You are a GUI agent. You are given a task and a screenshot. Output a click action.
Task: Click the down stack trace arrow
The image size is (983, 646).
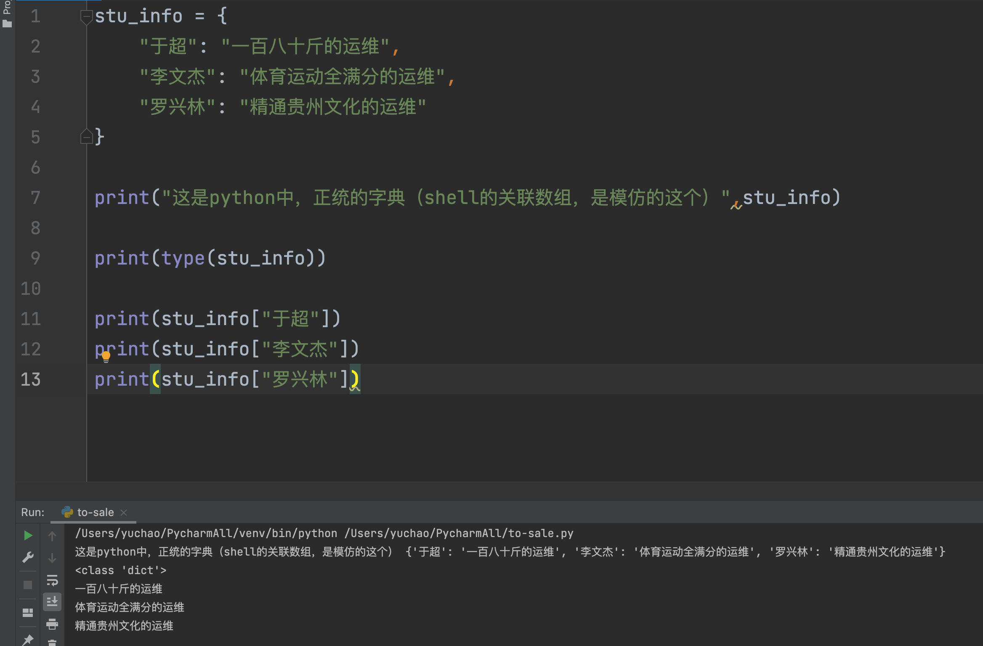pyautogui.click(x=52, y=558)
